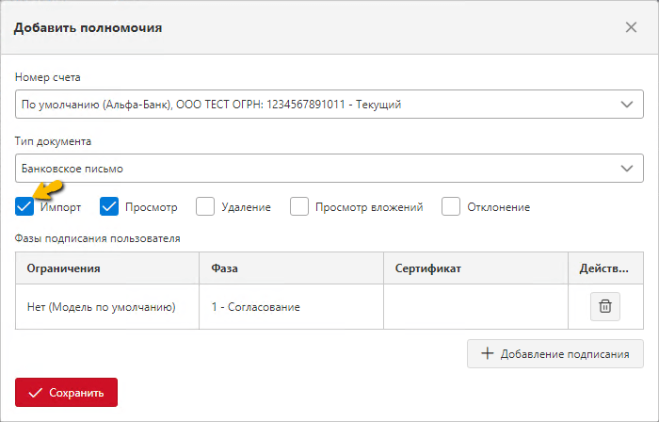This screenshot has height=422, width=659.
Task: Enable the Удаление checkbox
Action: (205, 206)
